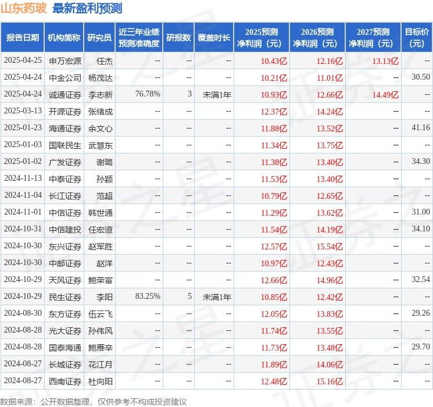Select the 目标价 column header
The width and height of the screenshot is (433, 407).
tap(417, 38)
